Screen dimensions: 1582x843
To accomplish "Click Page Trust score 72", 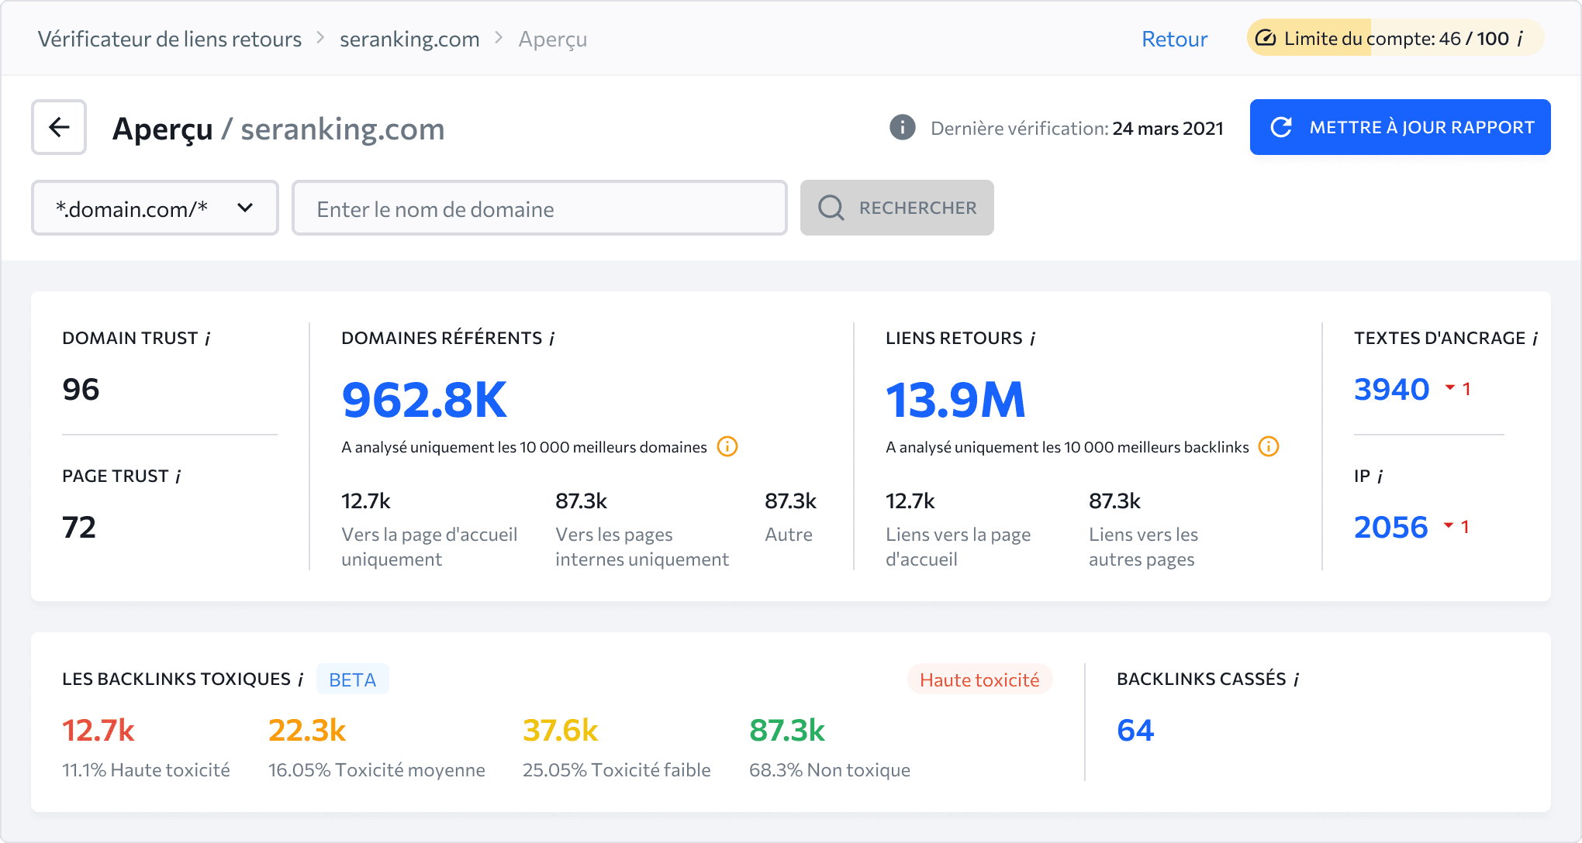I will [79, 527].
